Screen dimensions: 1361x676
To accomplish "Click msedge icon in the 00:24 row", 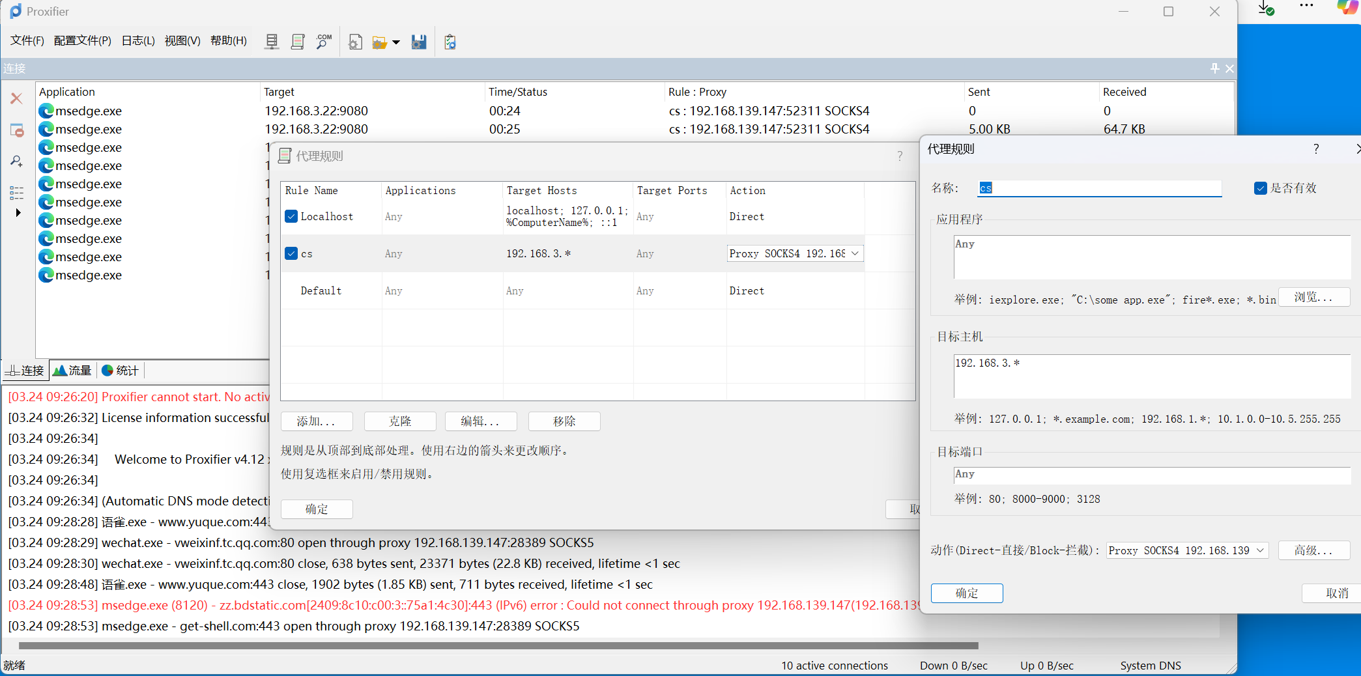I will (46, 111).
